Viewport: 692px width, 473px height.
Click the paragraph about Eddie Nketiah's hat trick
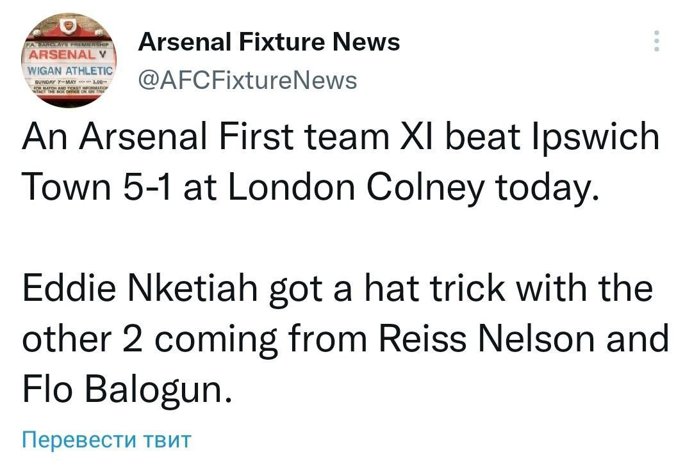(345, 339)
